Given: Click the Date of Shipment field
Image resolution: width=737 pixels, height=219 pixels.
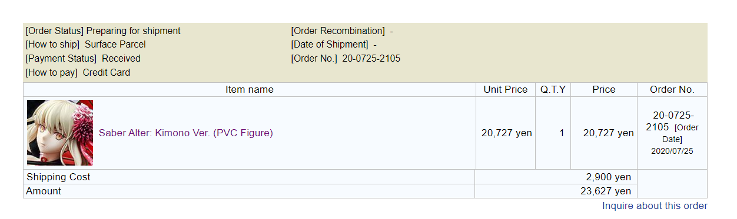Looking at the screenshot, I should click(x=334, y=44).
